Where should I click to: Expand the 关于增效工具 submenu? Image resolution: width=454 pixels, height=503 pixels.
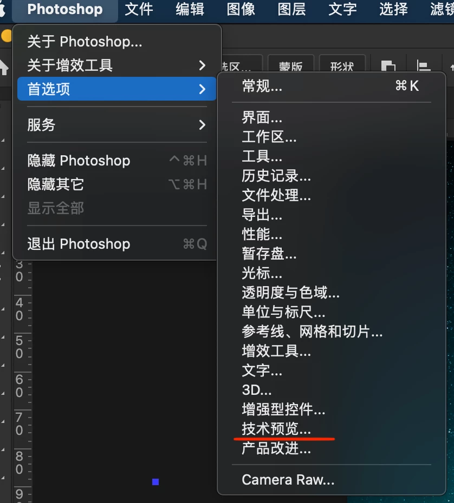[116, 65]
